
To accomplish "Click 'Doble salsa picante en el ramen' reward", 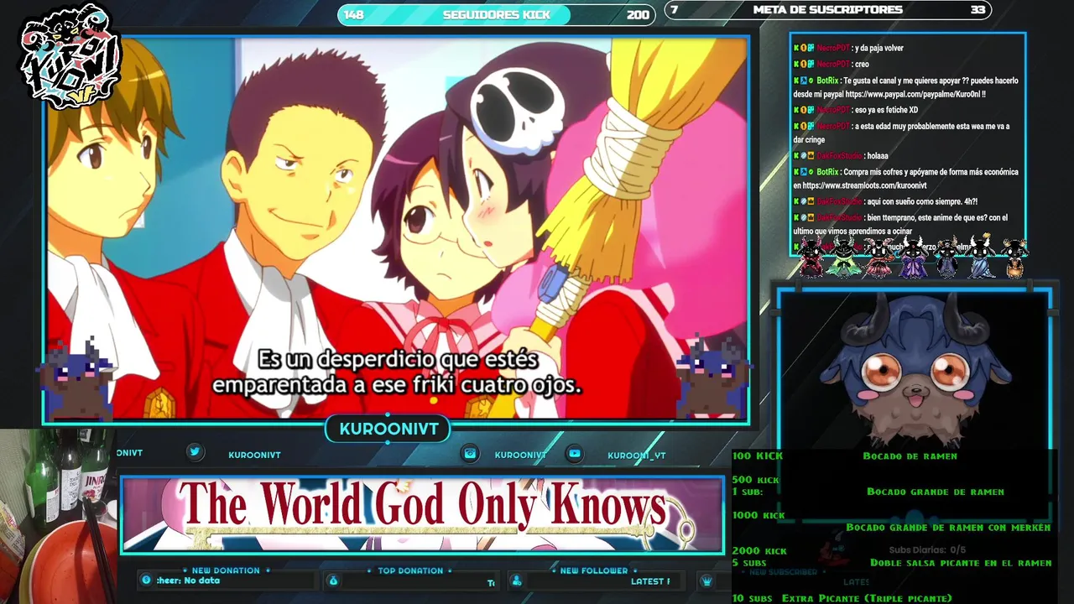I will coord(961,563).
